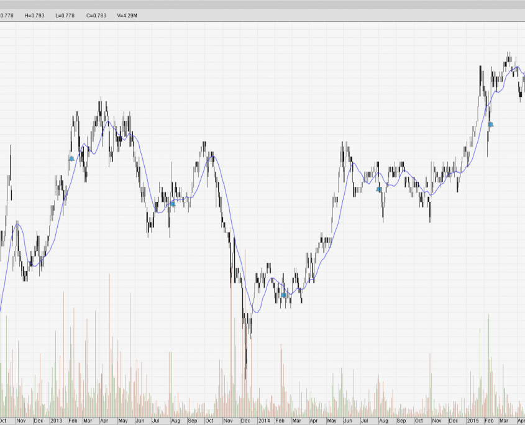Click the blue signal marker in February 2015

(490, 124)
